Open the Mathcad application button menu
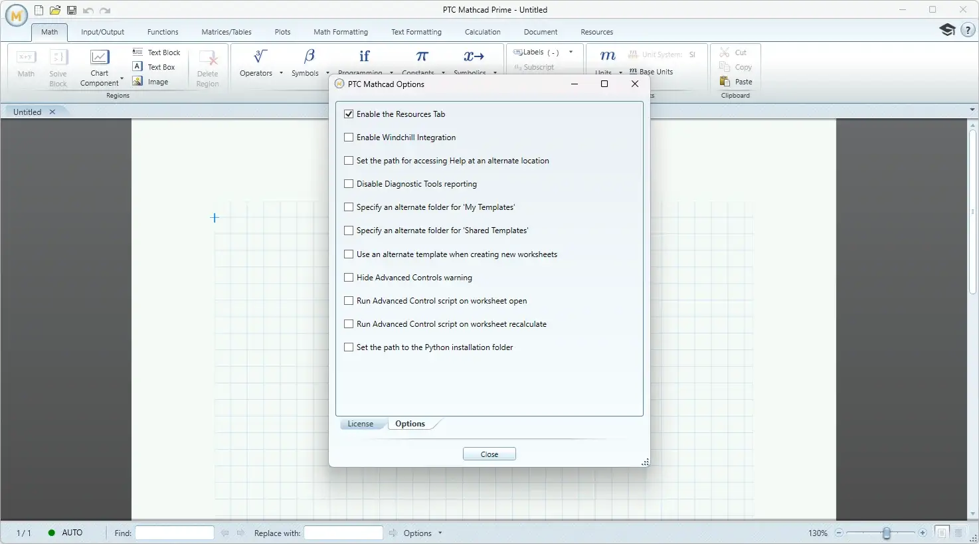979x544 pixels. 17,15
